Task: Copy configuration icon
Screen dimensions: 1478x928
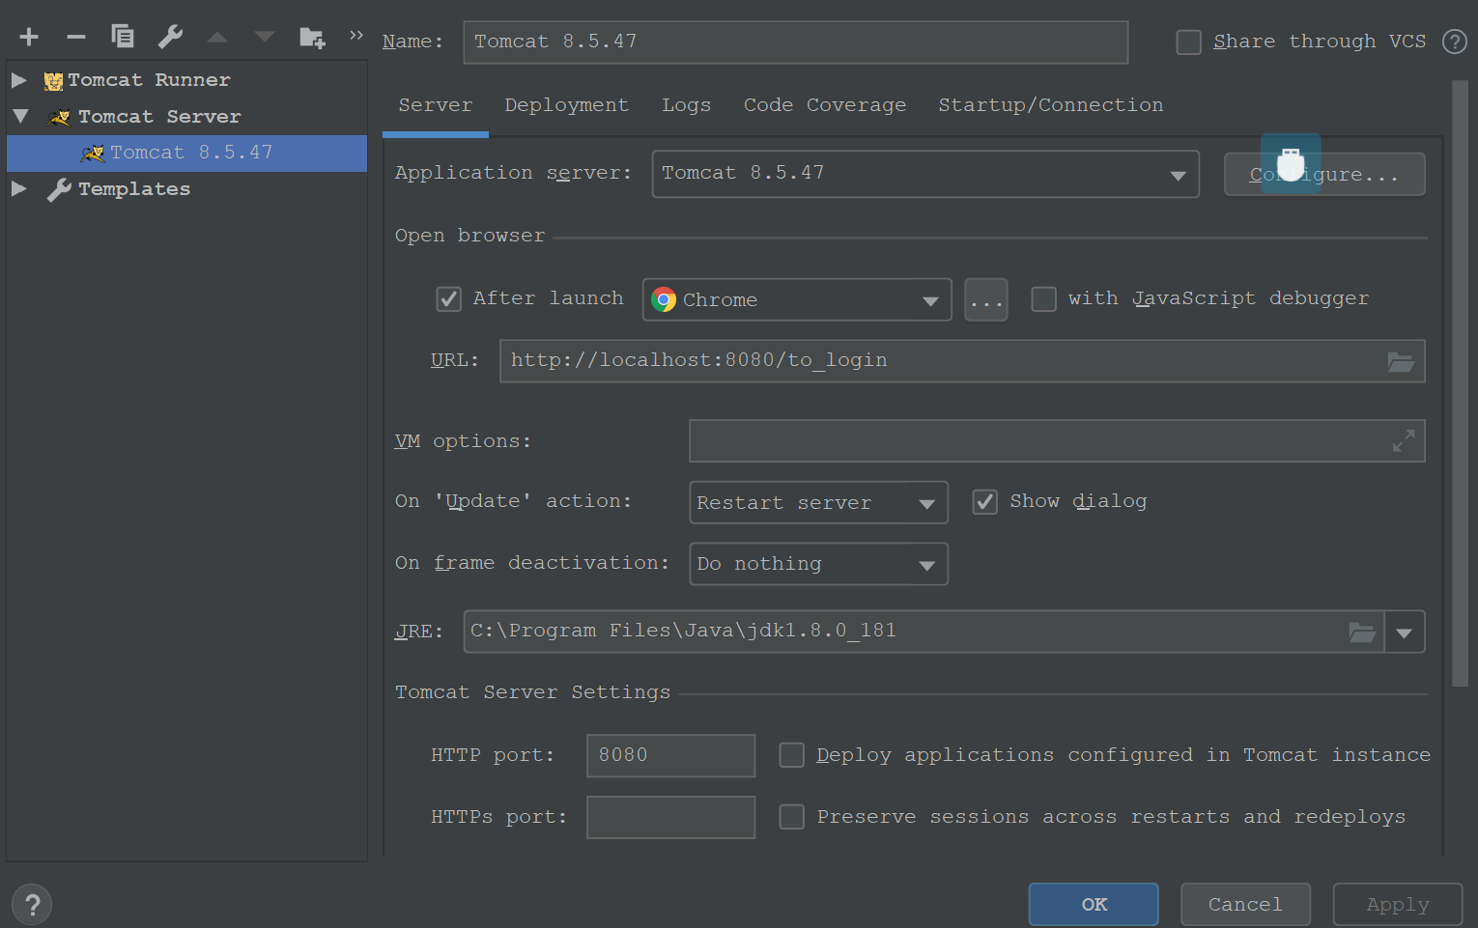Action: pos(123,37)
